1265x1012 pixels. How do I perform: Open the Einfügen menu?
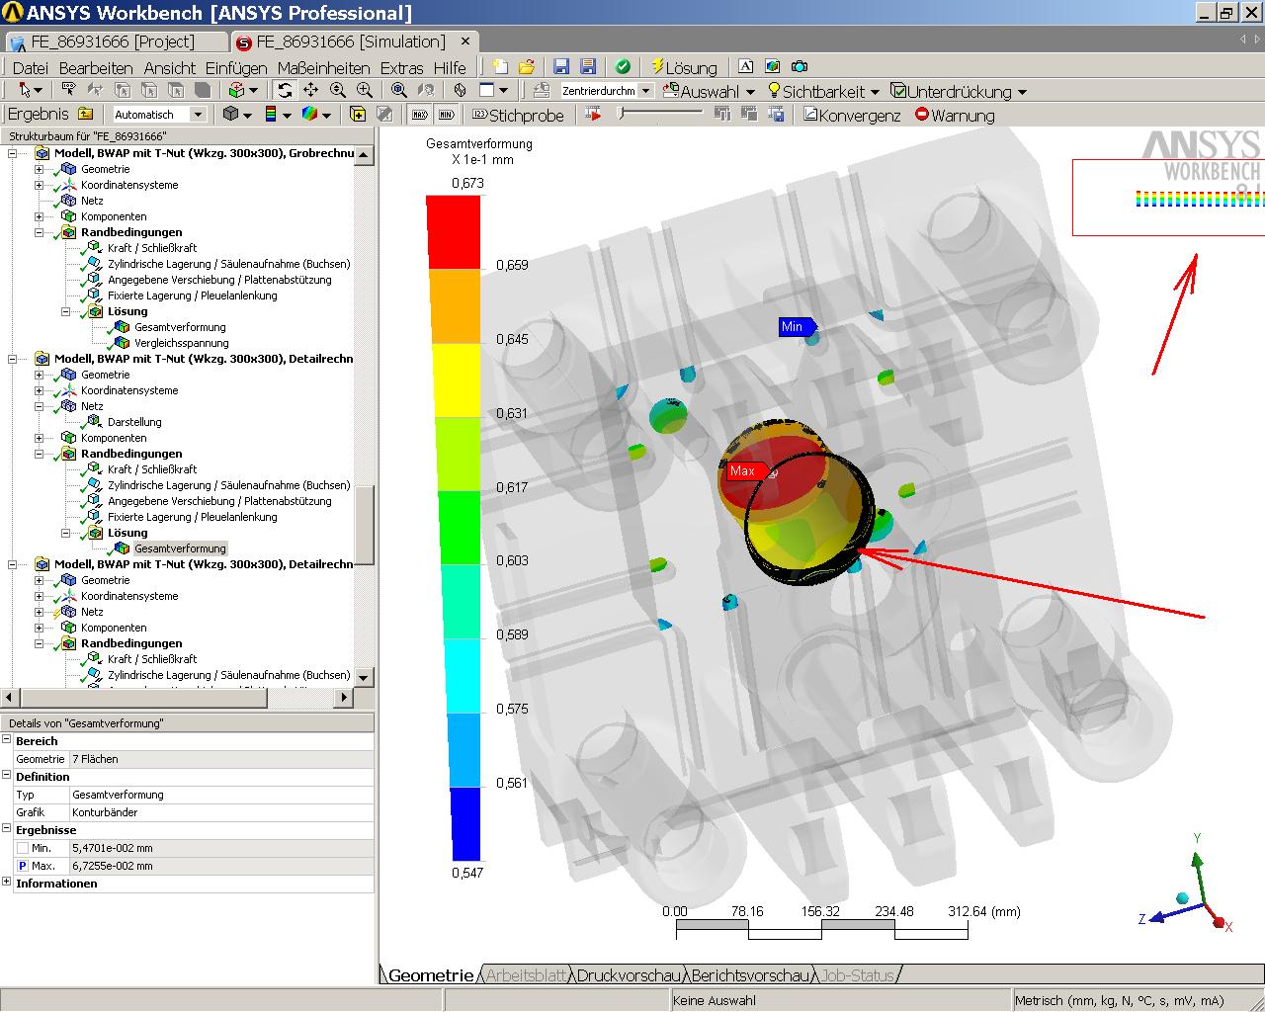(236, 67)
